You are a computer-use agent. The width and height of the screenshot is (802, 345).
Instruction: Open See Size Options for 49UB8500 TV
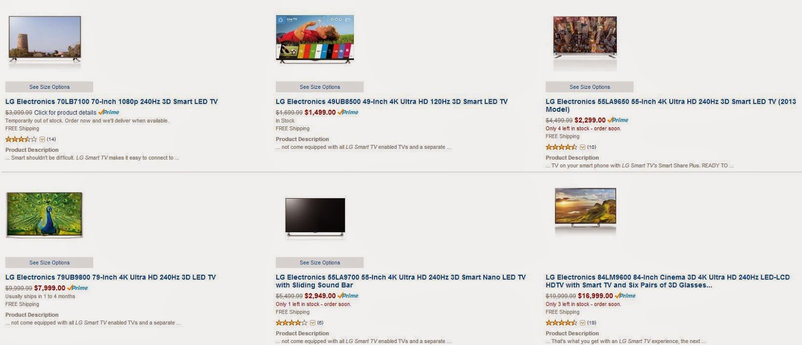(320, 87)
